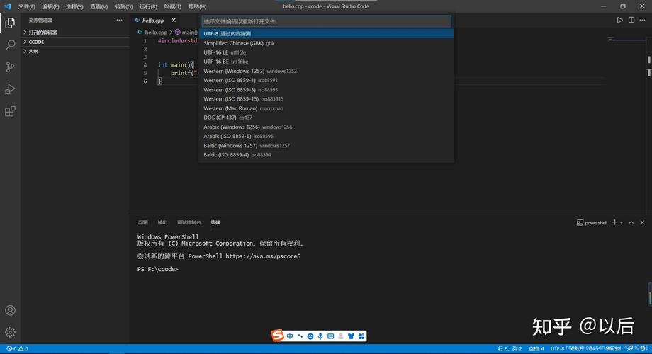Open soft keyboard in Sogou bar
Screen dimensions: 652x354
pyautogui.click(x=330, y=336)
